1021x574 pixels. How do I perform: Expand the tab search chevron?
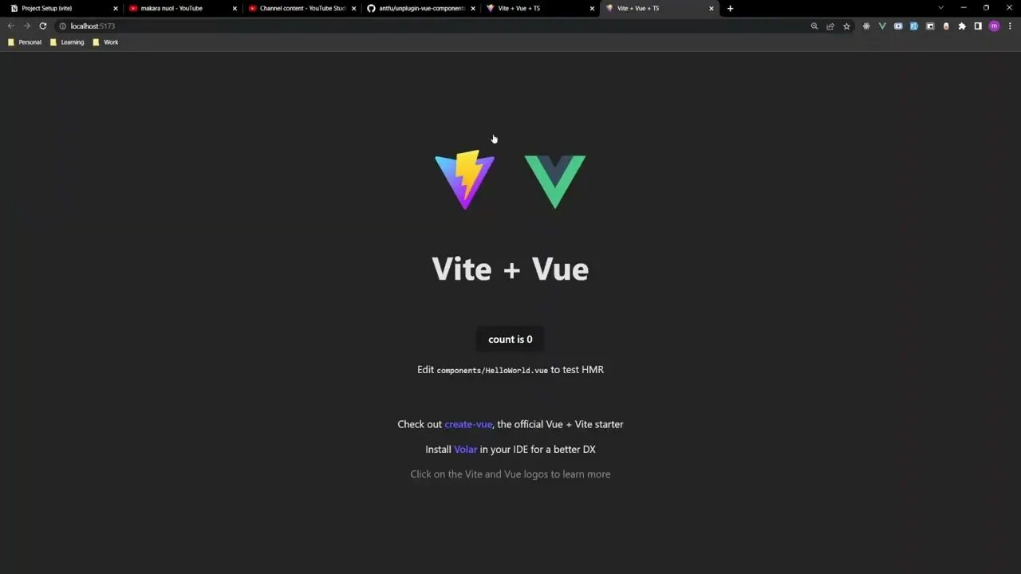click(x=940, y=8)
